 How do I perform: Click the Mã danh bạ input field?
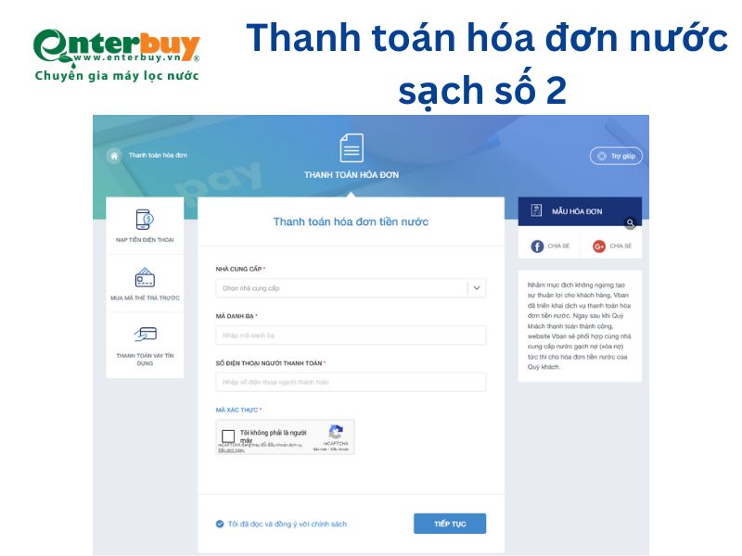(x=351, y=335)
